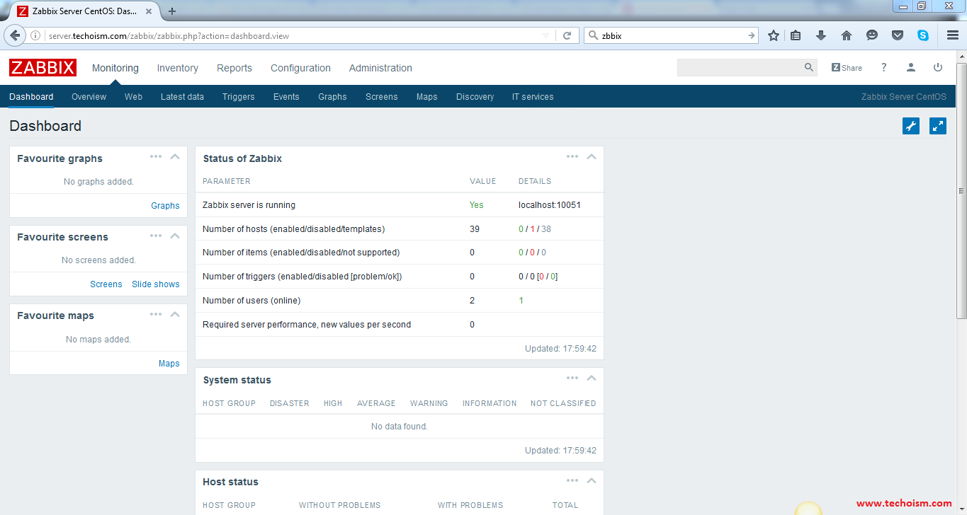Image resolution: width=967 pixels, height=515 pixels.
Task: Click the browser address bar URL
Action: tap(169, 35)
